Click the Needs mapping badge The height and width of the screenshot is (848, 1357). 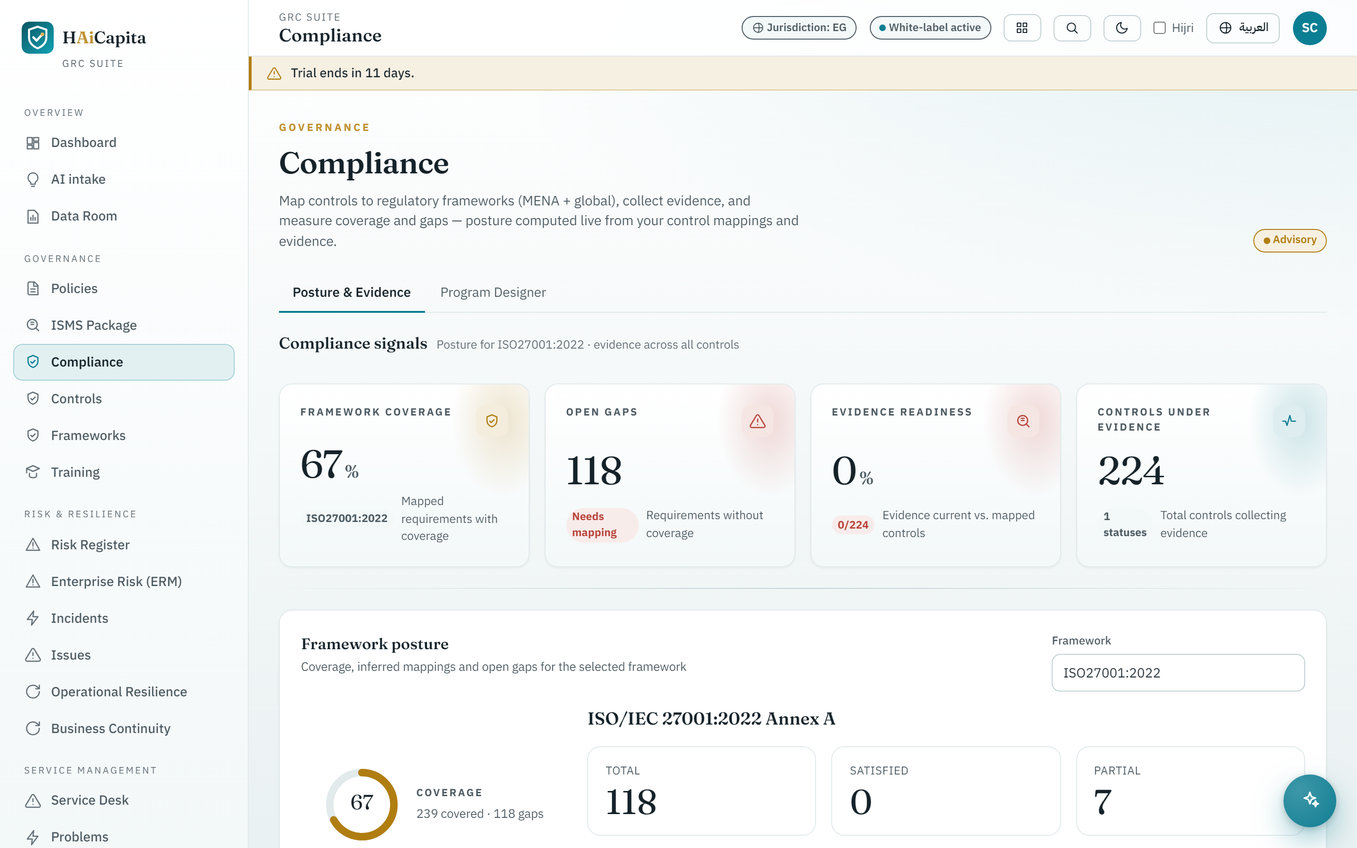coord(602,524)
